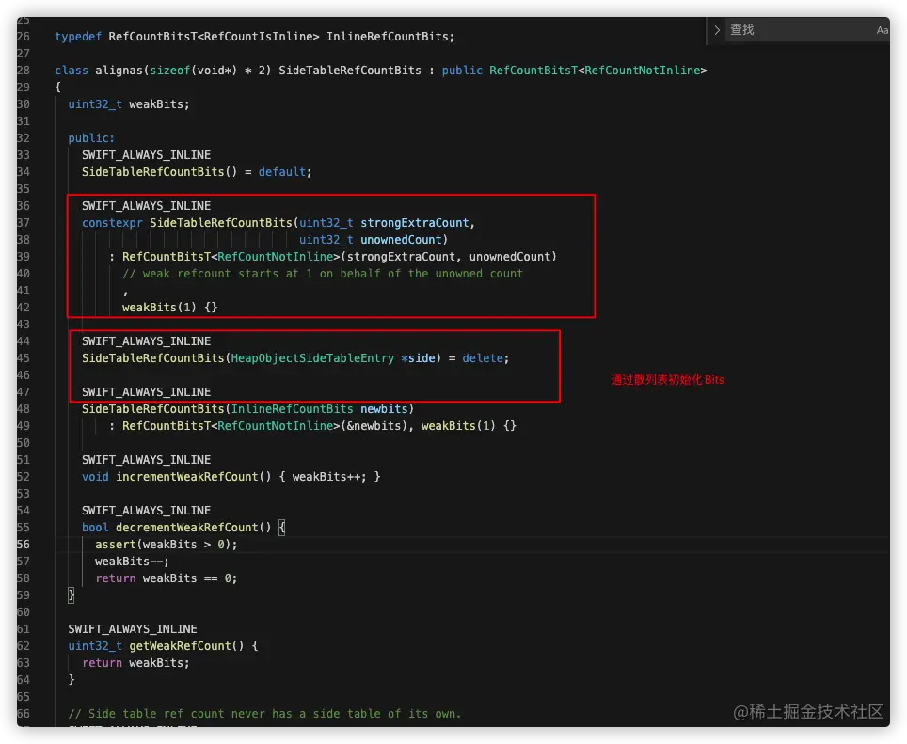Click 'assert(weakBits > 0);' on line 56
The height and width of the screenshot is (744, 907).
tap(166, 545)
